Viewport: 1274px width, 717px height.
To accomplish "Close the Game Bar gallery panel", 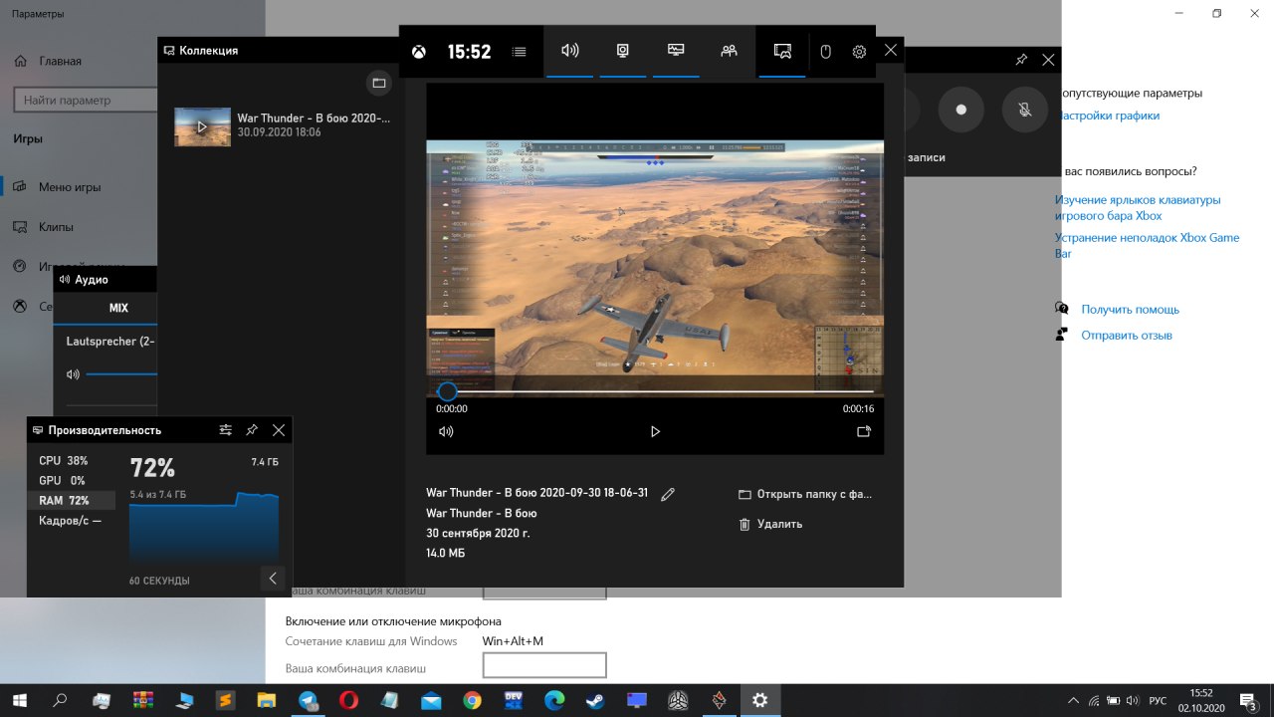I will pyautogui.click(x=891, y=50).
